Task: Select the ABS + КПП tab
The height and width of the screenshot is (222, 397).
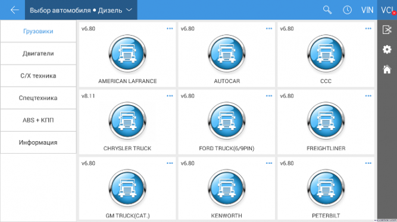Action: (x=38, y=120)
